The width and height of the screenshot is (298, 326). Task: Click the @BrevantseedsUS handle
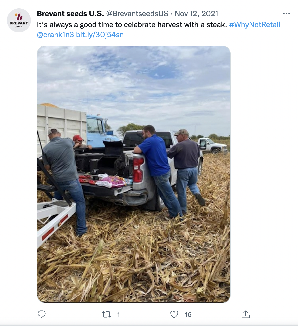click(x=137, y=14)
